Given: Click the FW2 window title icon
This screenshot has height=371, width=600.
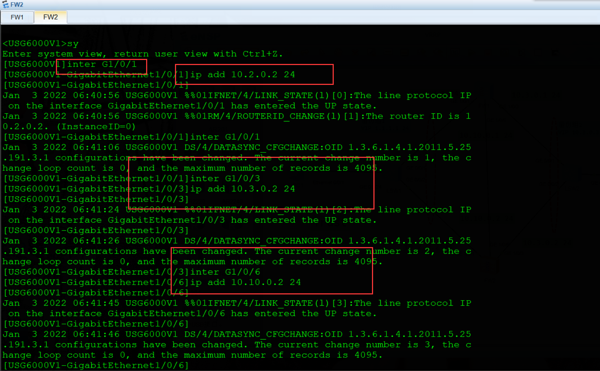Looking at the screenshot, I should 5,4.
